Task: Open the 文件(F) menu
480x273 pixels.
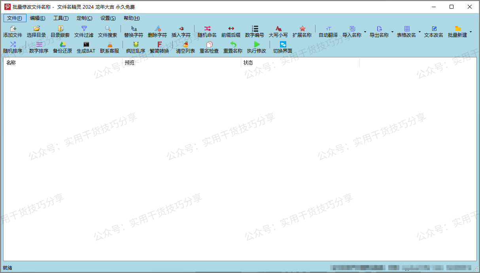Action: (14, 18)
